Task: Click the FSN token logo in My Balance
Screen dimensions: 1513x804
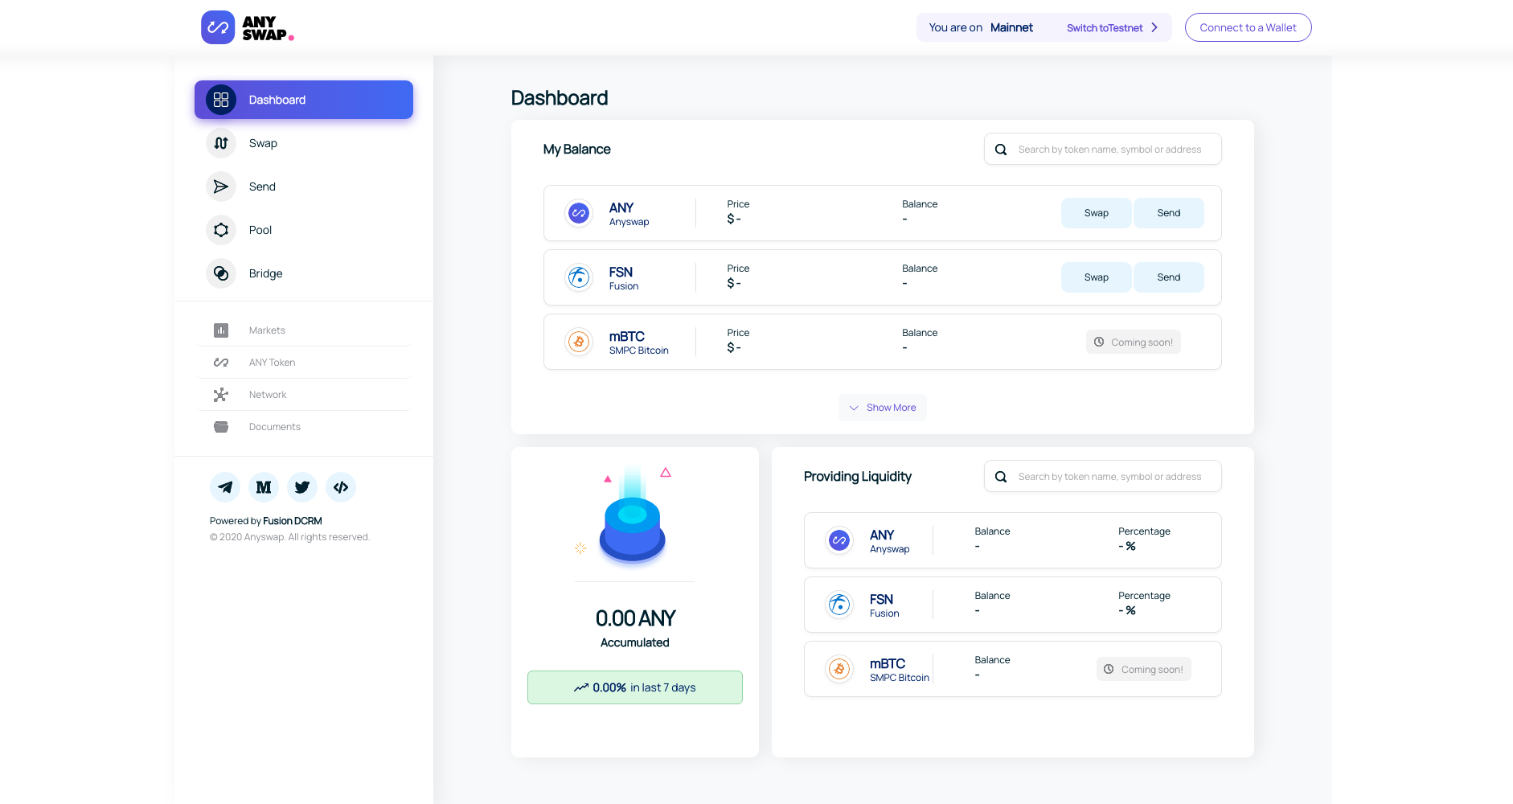Action: pos(579,277)
